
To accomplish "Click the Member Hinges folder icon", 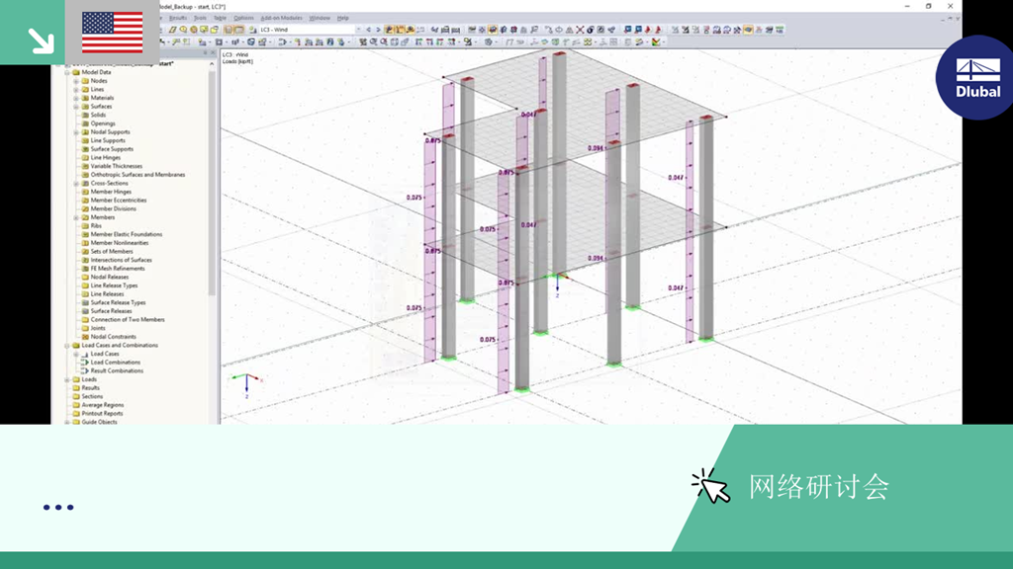I will coord(85,192).
